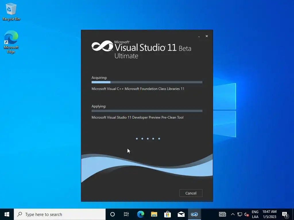Click the Visual Studio installer taskbar icon
This screenshot has width=294, height=220.
point(194,214)
